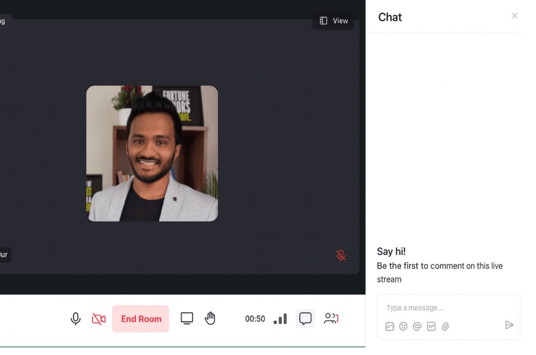Mention someone using the @ icon
This screenshot has height=355, width=536.
click(x=417, y=326)
